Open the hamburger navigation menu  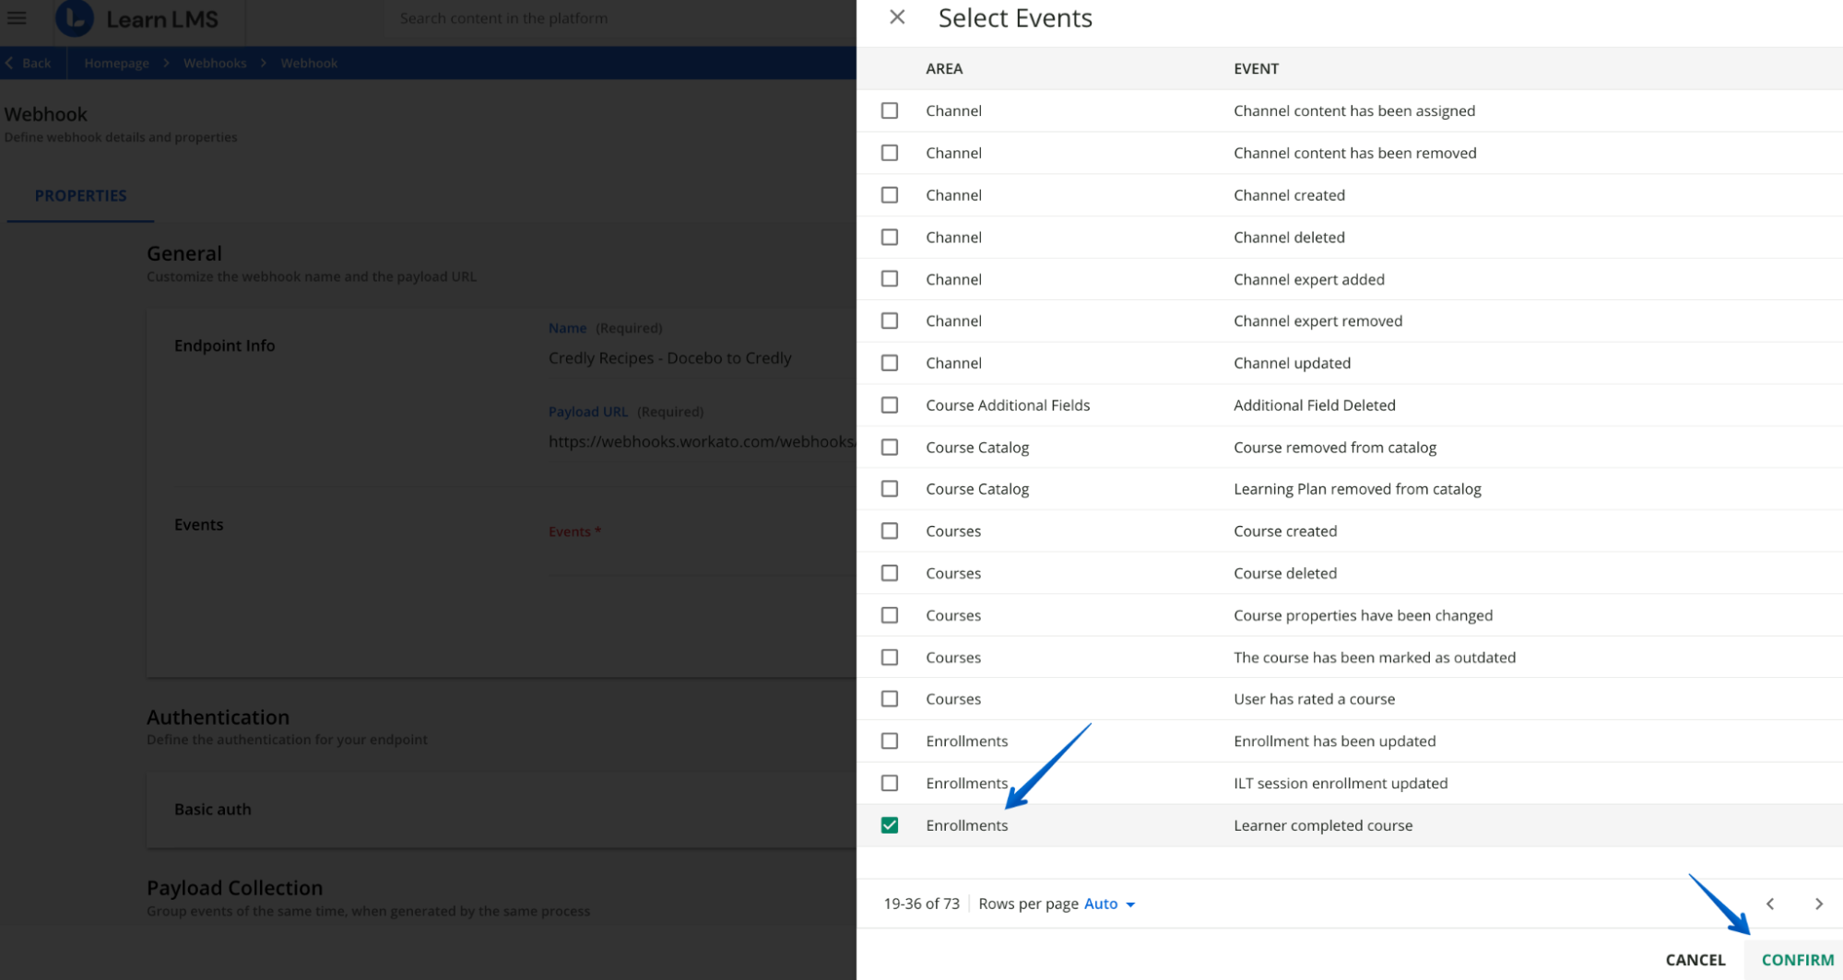point(17,17)
